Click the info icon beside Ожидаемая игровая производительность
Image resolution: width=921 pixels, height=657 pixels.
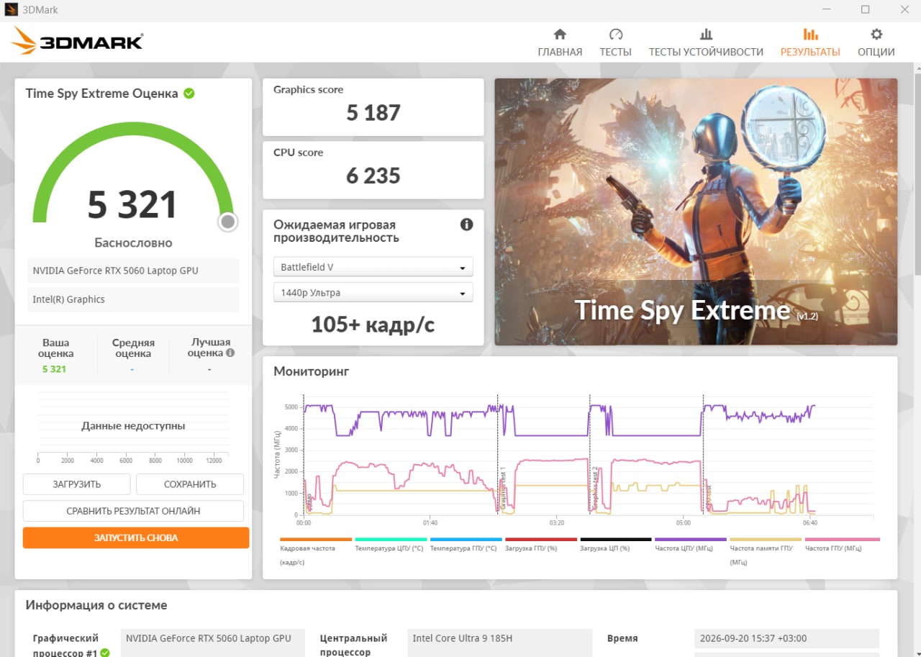point(466,225)
